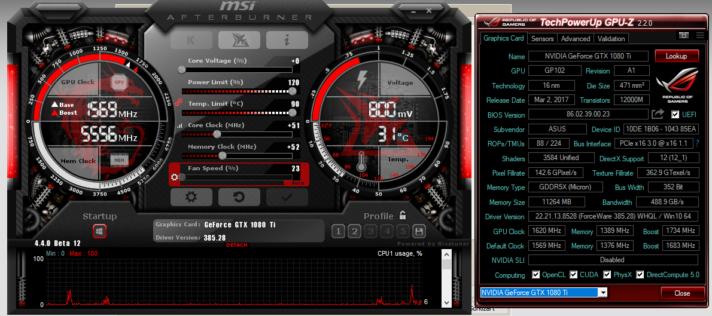Click the BIOS share arrow icon
This screenshot has width=712, height=316.
coord(658,114)
